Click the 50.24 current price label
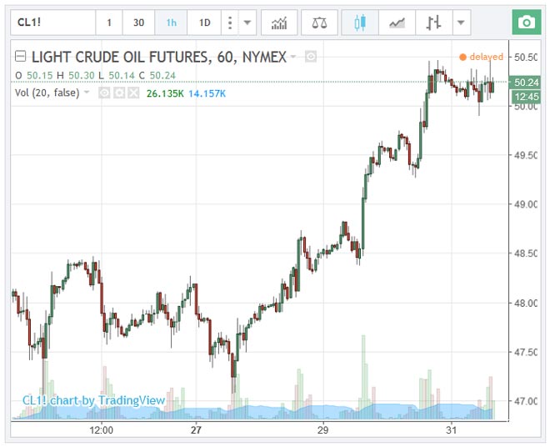The width and height of the screenshot is (550, 447). tap(526, 82)
